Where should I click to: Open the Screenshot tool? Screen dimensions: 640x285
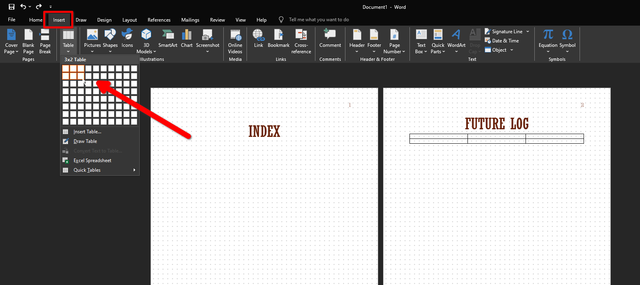[207, 41]
